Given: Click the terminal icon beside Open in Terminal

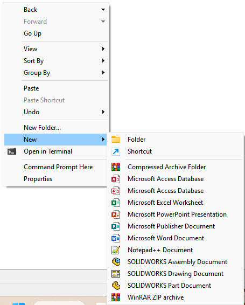Looking at the screenshot, I should [12, 151].
